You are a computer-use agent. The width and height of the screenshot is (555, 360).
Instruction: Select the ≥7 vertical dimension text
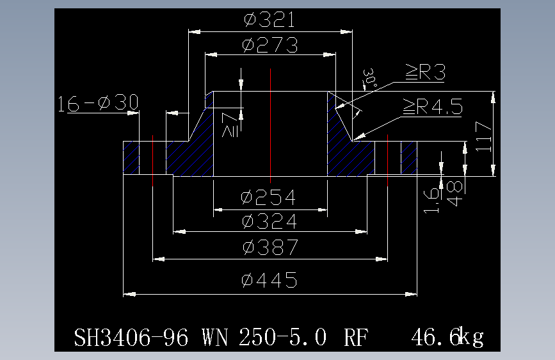click(x=230, y=125)
